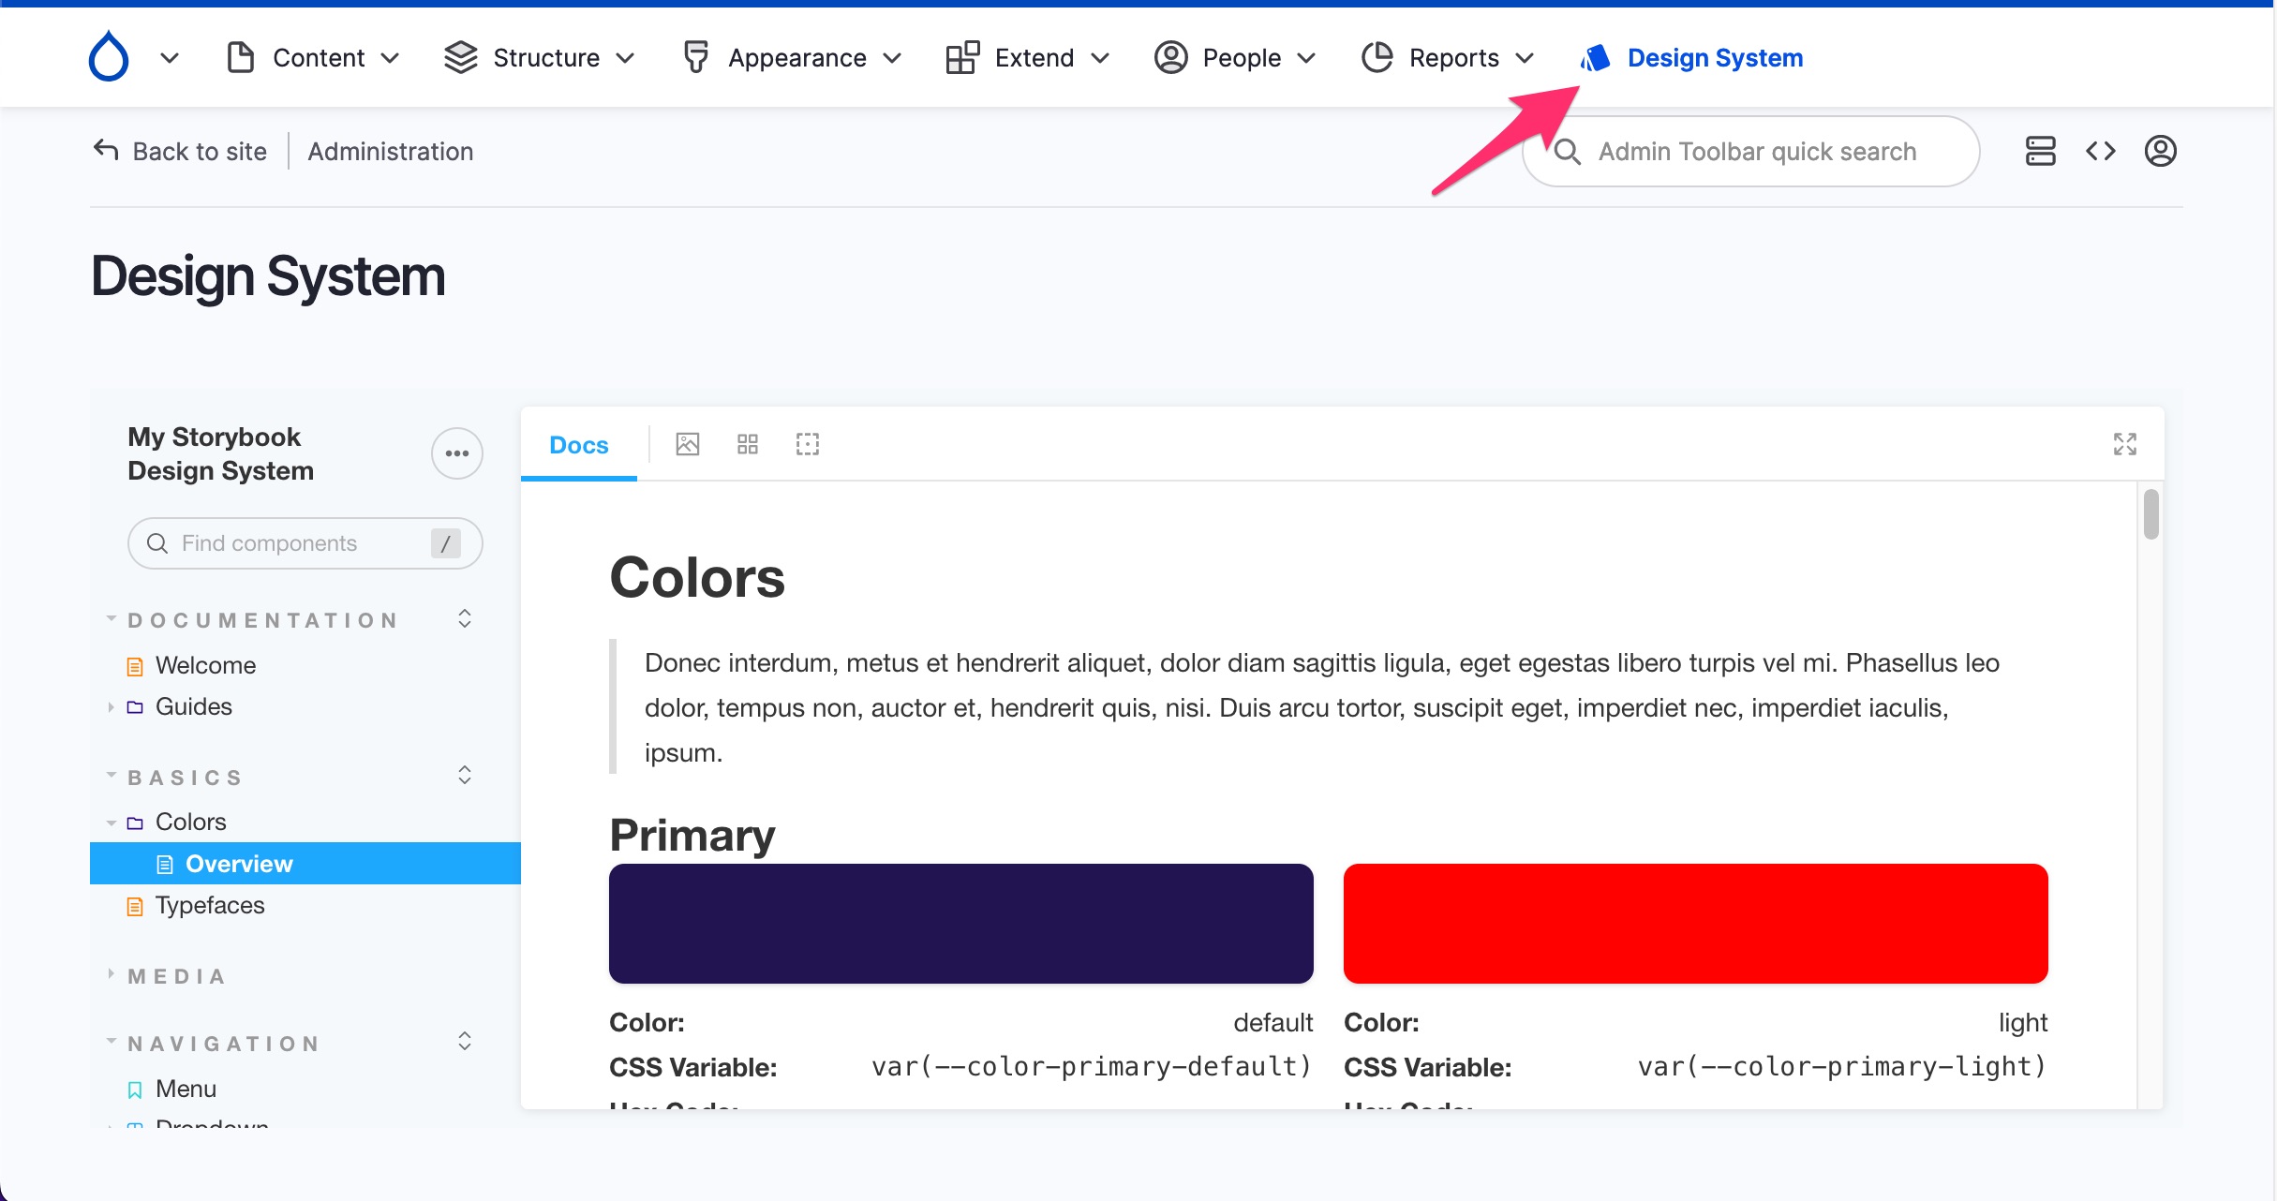
Task: Click the user account icon top right
Action: pos(2161,151)
